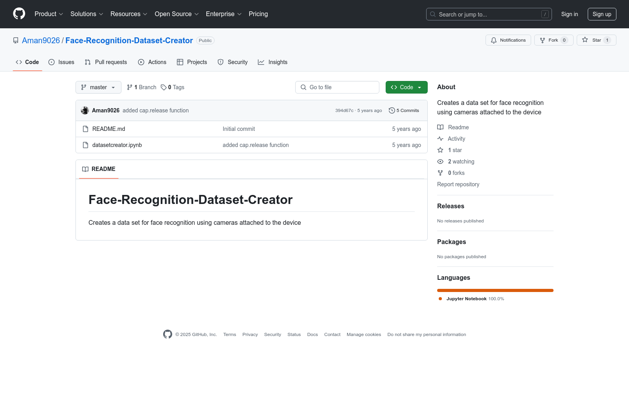Enable Notifications for this repository
The width and height of the screenshot is (629, 393).
click(x=508, y=40)
